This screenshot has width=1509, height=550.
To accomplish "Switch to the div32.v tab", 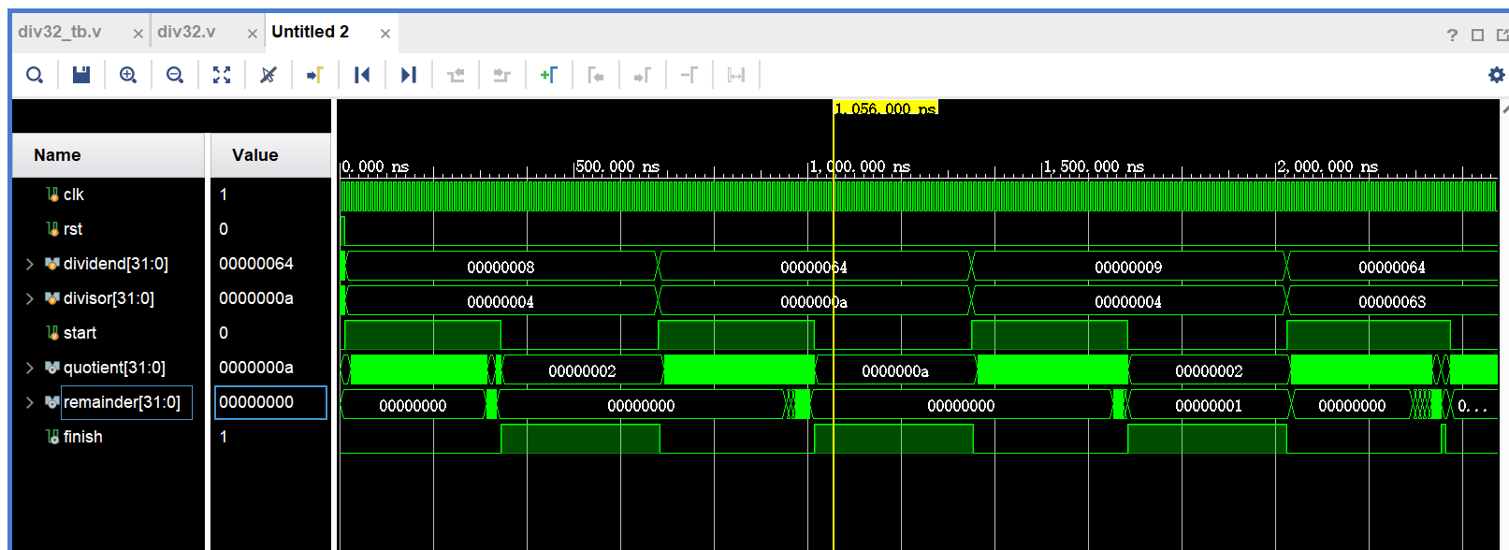I will (x=186, y=32).
